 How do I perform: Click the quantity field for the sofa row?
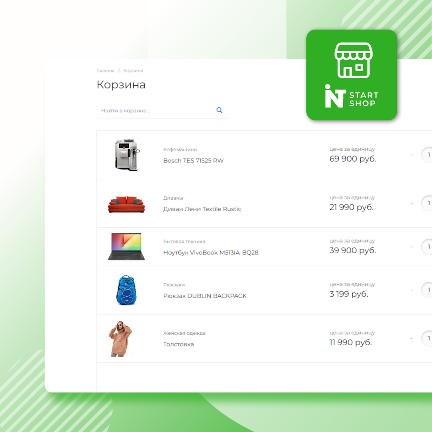(x=427, y=203)
